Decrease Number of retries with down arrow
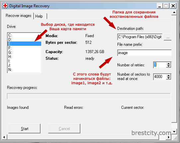The height and width of the screenshot is (143, 180). (x=168, y=66)
